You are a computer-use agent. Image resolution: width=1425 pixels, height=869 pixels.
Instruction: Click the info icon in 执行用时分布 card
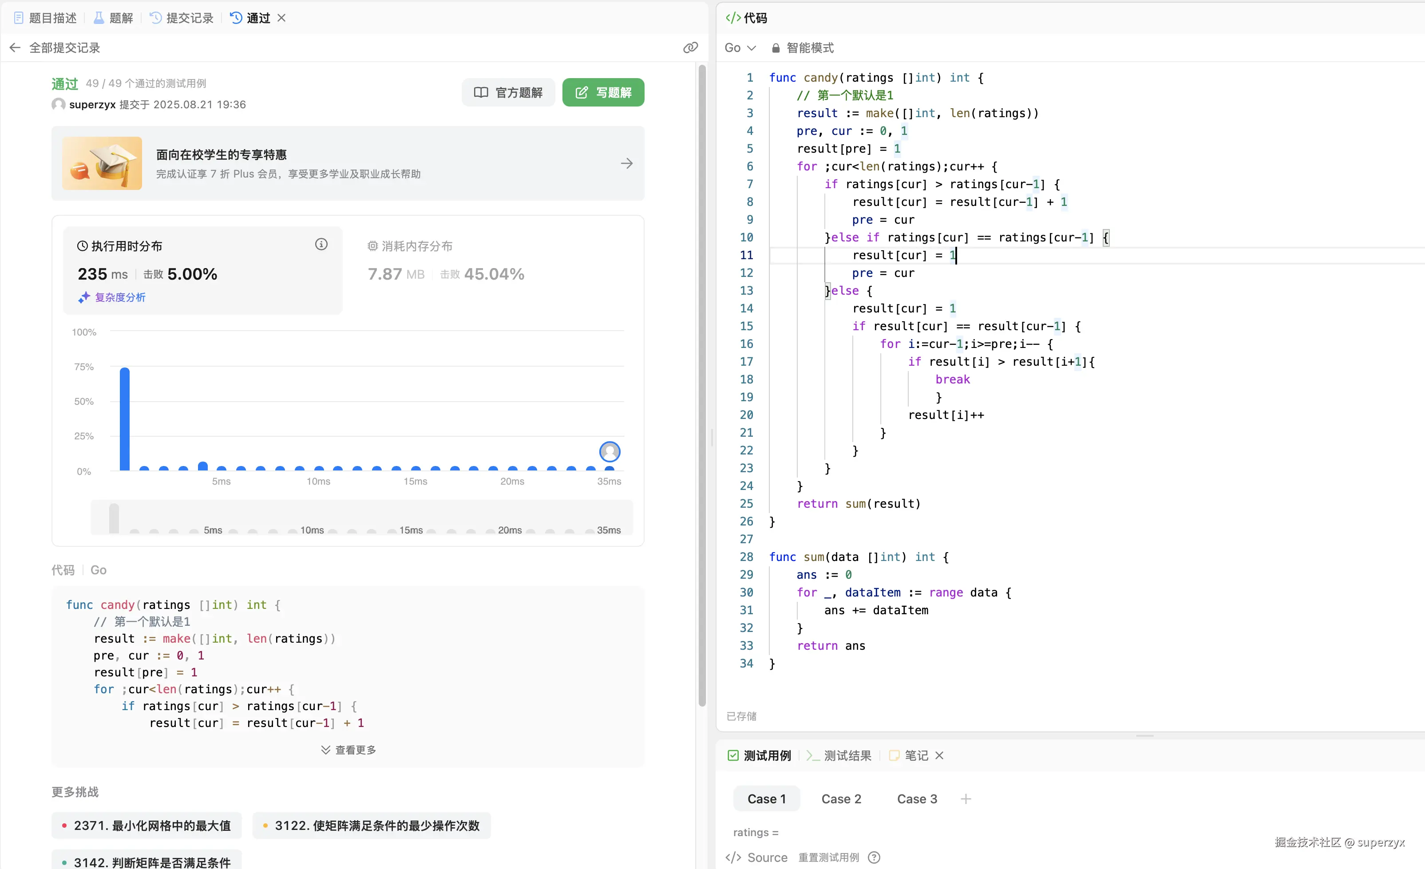coord(321,245)
